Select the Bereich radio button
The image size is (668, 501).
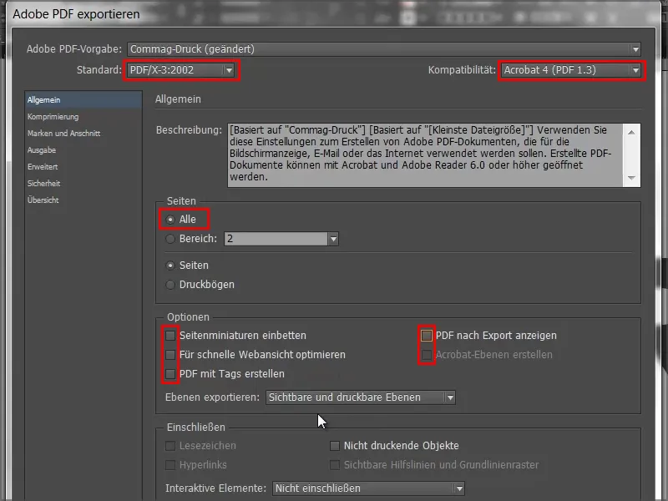pyautogui.click(x=170, y=239)
